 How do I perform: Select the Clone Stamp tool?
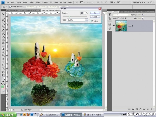point(3,40)
